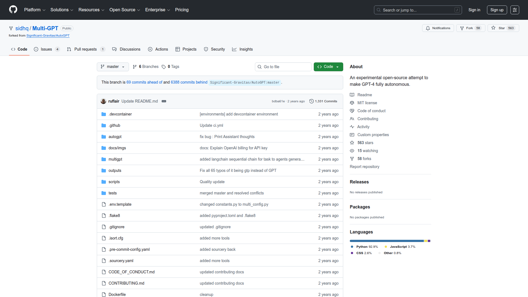Expand the commit message ellipsis icon
Viewport: 528px width, 297px height.
(x=164, y=101)
